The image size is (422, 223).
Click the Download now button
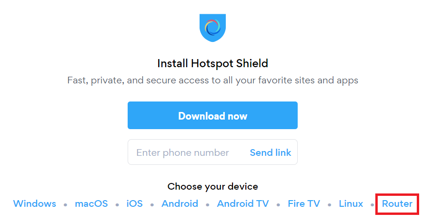212,115
